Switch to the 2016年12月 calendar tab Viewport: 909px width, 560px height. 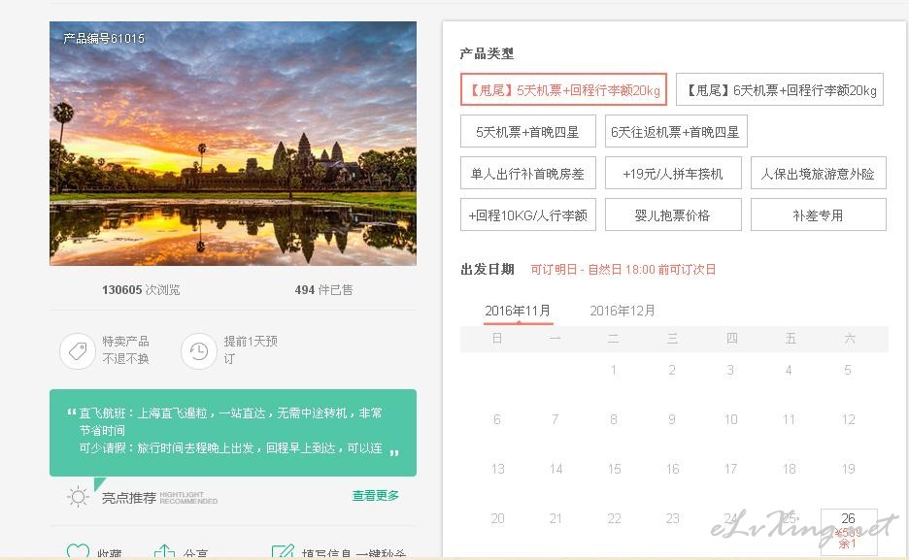click(x=623, y=311)
